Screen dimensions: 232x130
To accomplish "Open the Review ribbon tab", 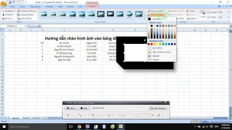I will tap(70, 7).
